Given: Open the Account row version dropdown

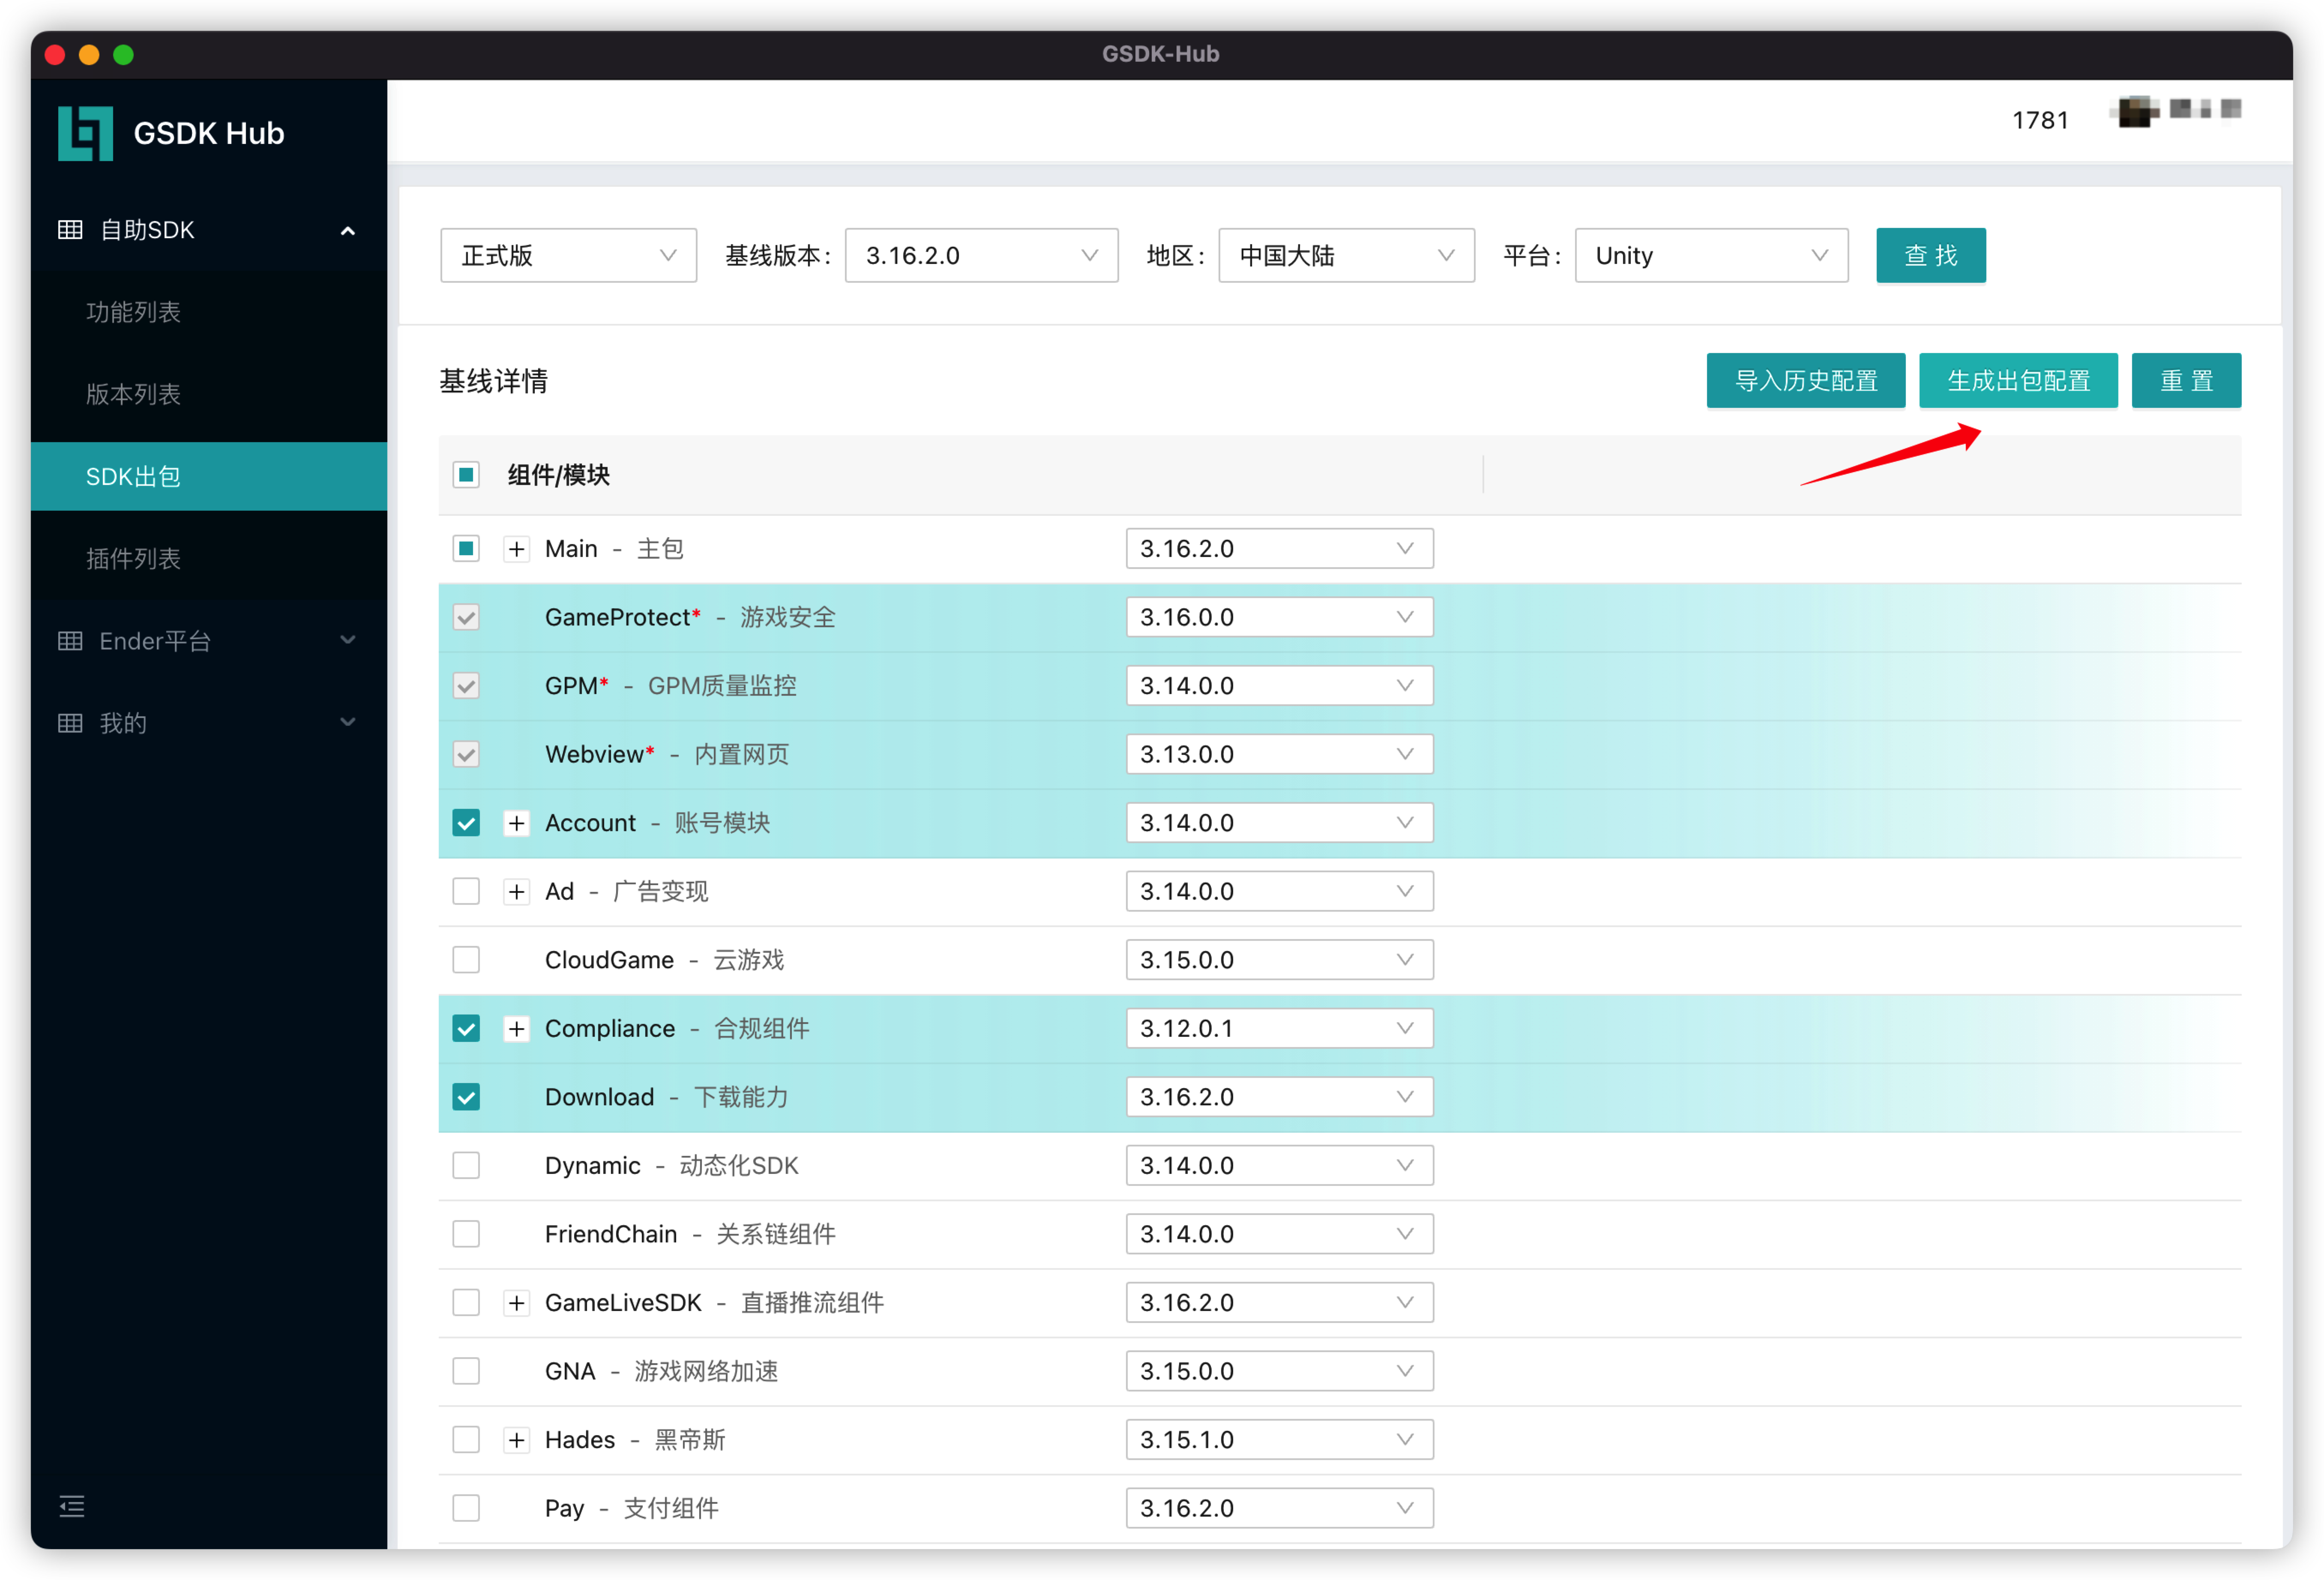Looking at the screenshot, I should 1279,823.
